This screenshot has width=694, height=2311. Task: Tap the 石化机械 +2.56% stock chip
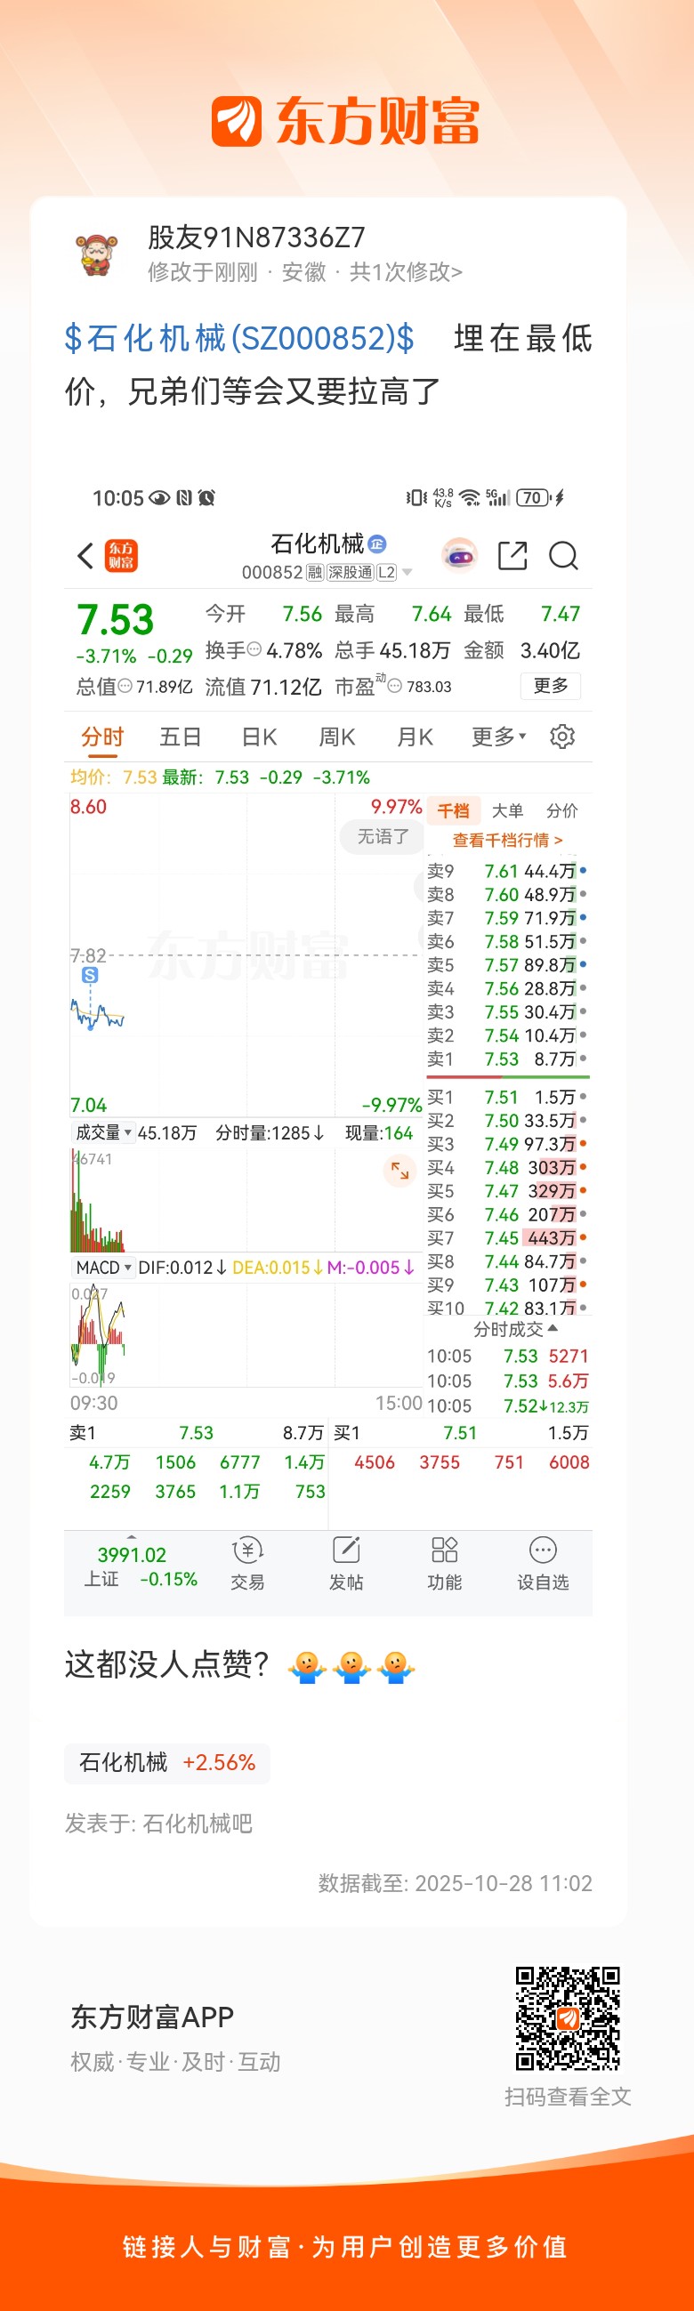pos(167,1763)
